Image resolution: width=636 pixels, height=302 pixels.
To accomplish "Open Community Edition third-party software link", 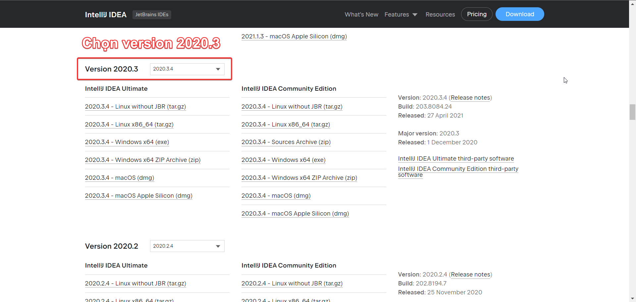I will [x=458, y=172].
